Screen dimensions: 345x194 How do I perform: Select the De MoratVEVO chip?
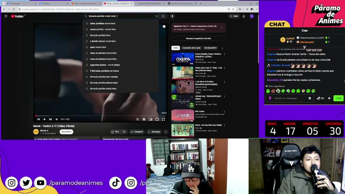pyautogui.click(x=211, y=48)
